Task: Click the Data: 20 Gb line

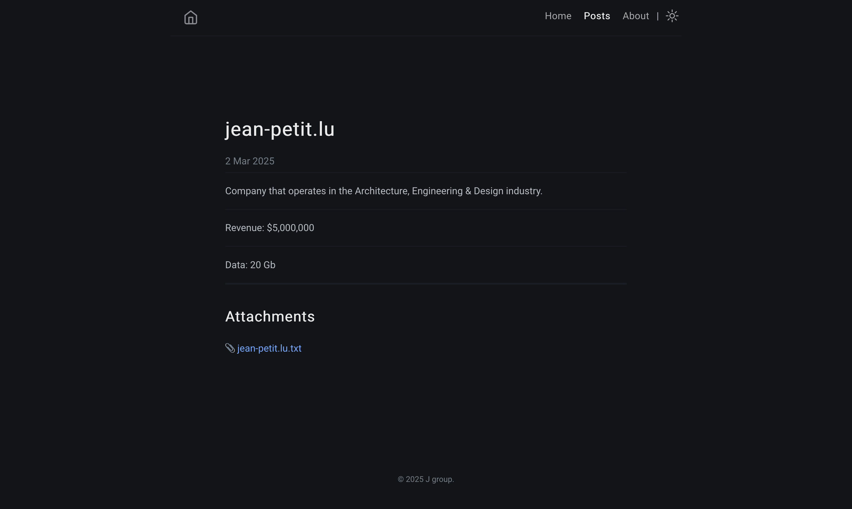Action: pyautogui.click(x=250, y=265)
